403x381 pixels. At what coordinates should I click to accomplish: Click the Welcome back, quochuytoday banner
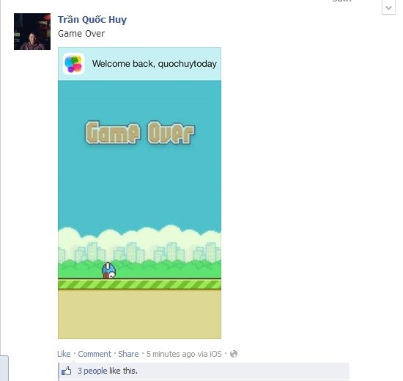pyautogui.click(x=139, y=64)
